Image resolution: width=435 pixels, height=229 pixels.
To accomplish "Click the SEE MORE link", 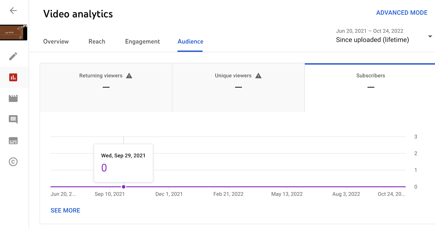I will (x=65, y=211).
